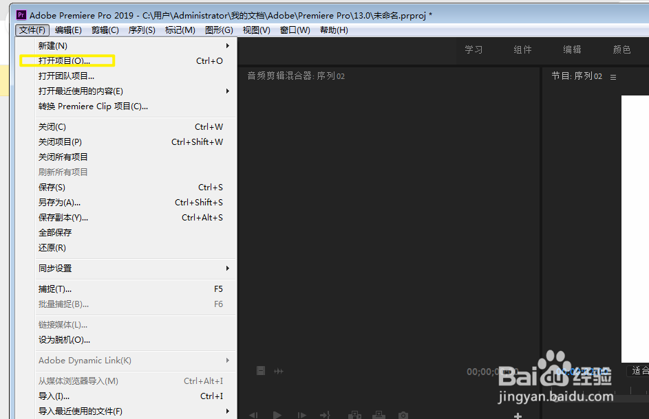Click the go-to-out-point icon
The image size is (649, 419).
click(326, 415)
